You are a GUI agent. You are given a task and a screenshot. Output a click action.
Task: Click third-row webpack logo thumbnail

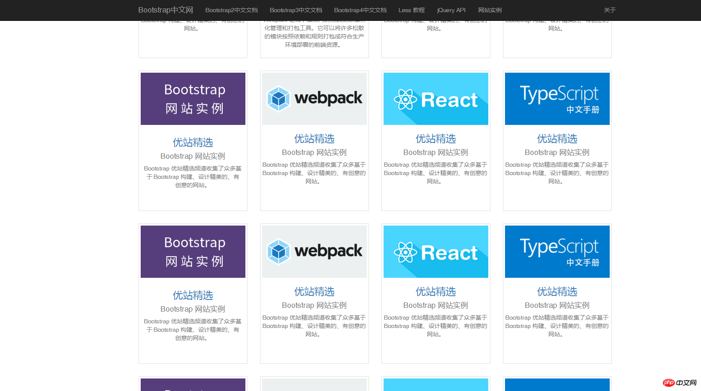point(314,251)
